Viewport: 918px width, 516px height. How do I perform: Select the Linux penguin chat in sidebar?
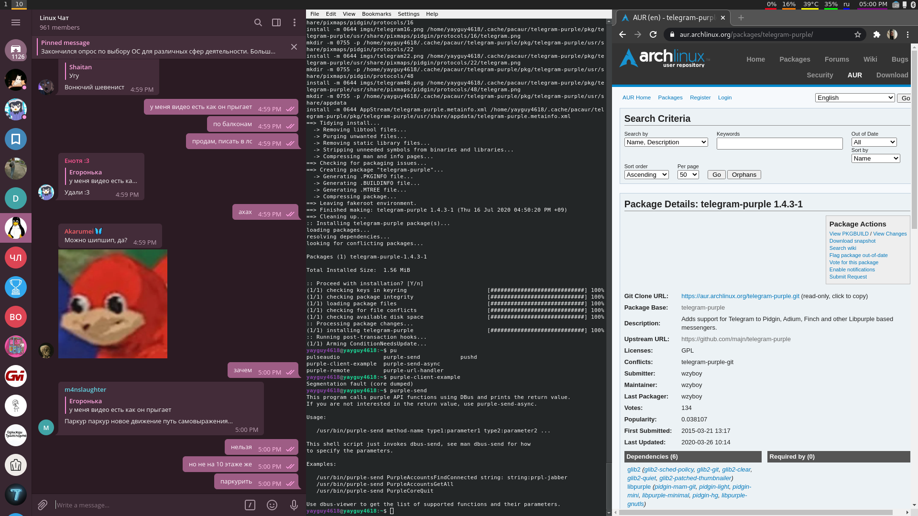[x=16, y=228]
